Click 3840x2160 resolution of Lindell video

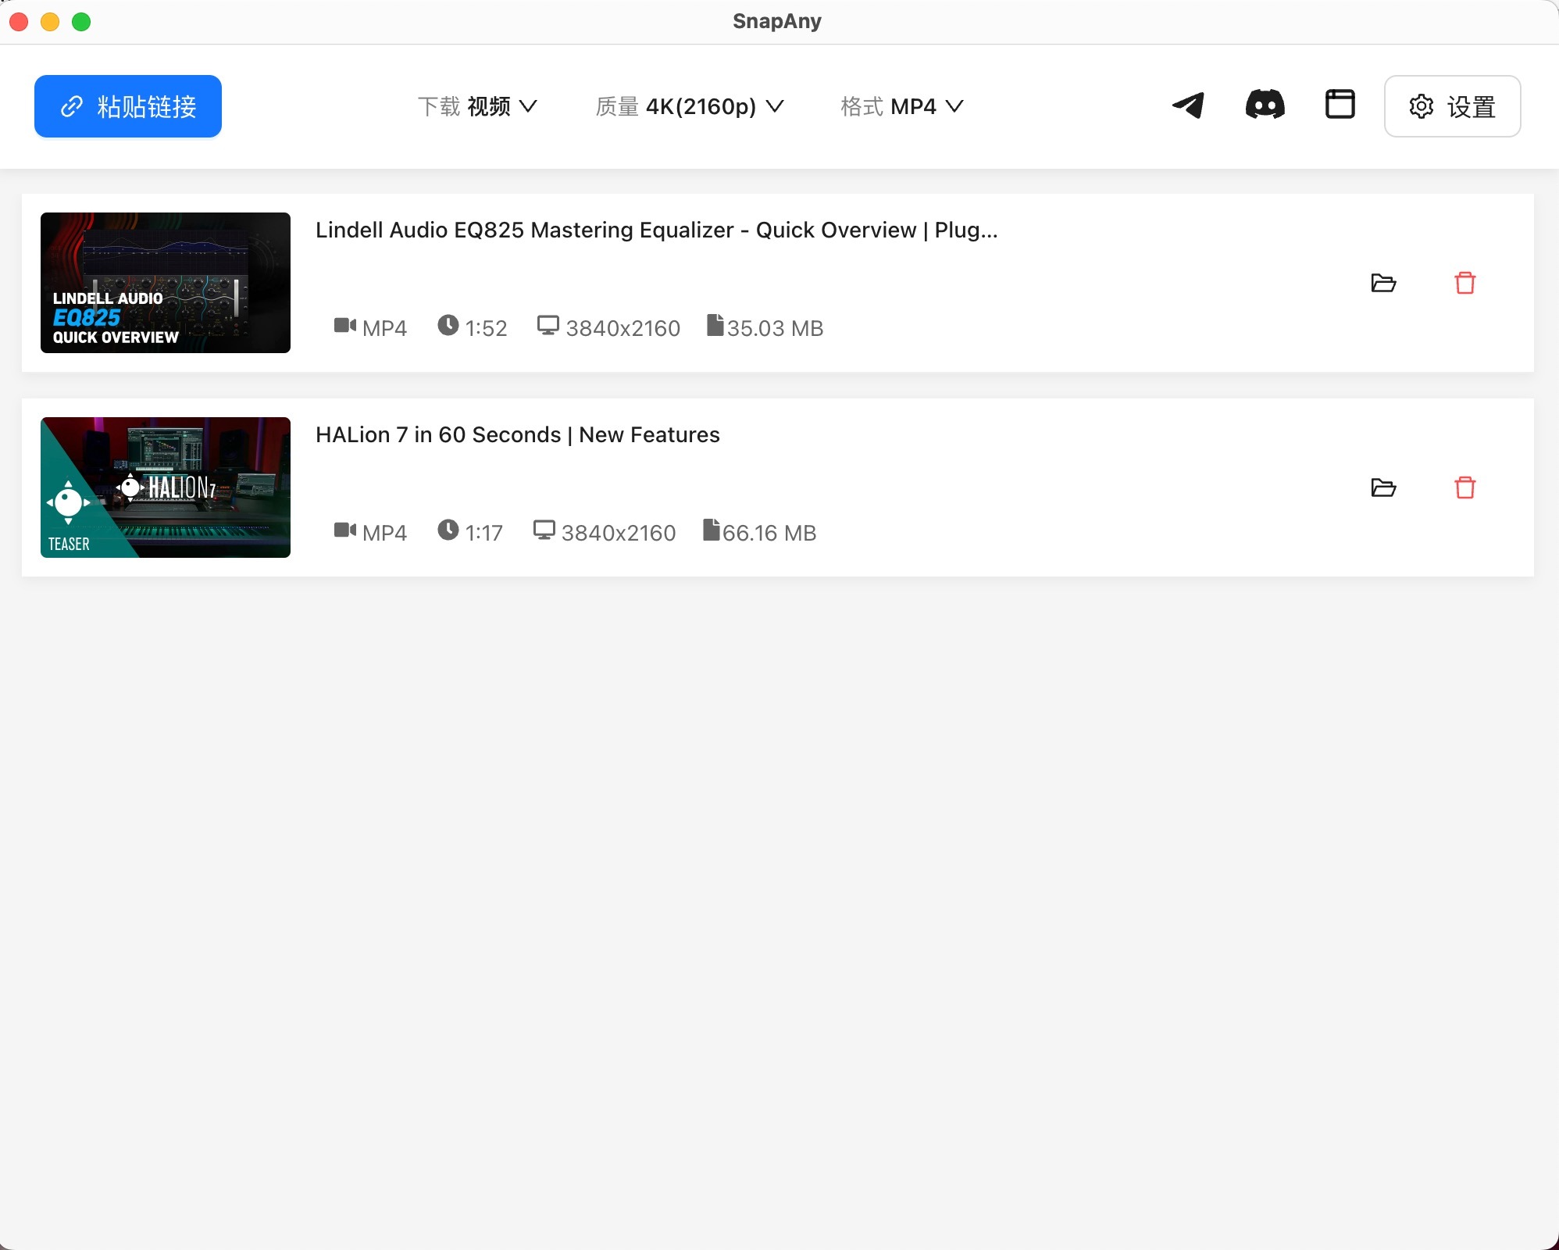click(623, 328)
